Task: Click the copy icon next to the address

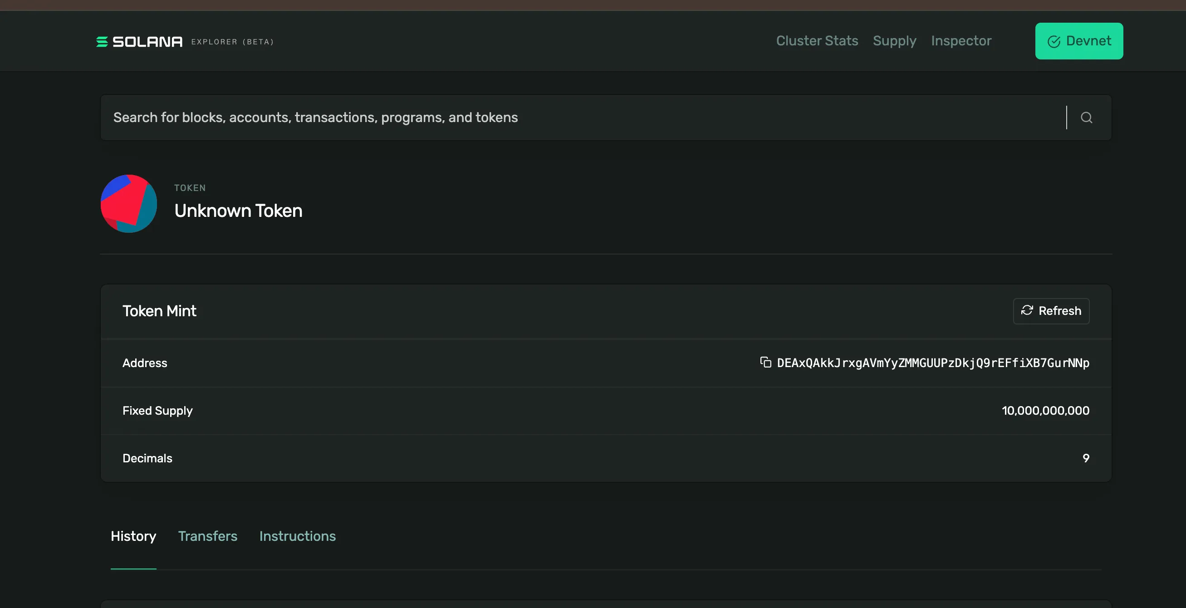Action: 765,363
